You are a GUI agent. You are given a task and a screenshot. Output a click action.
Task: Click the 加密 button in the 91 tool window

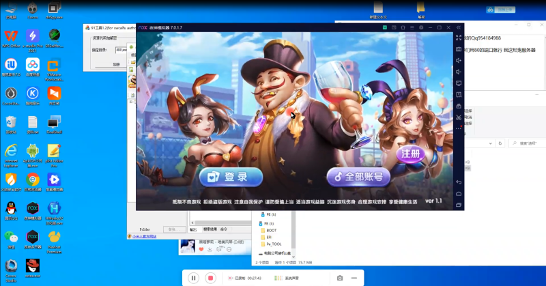(x=116, y=64)
